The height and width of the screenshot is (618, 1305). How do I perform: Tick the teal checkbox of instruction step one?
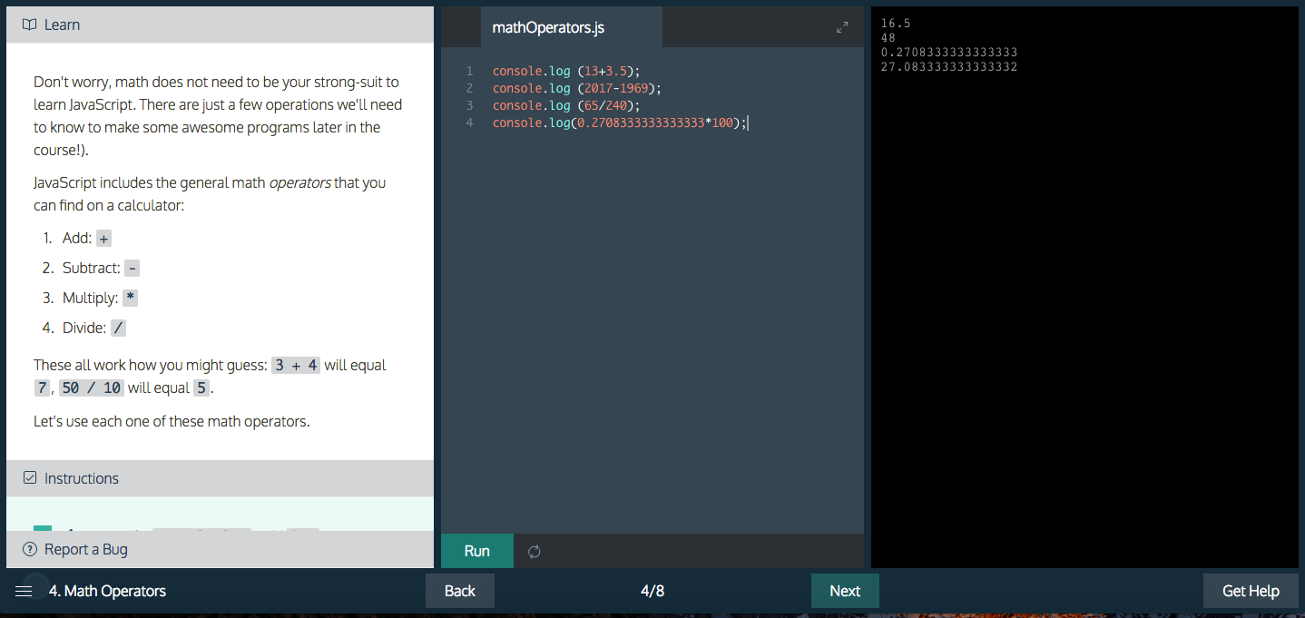point(43,528)
